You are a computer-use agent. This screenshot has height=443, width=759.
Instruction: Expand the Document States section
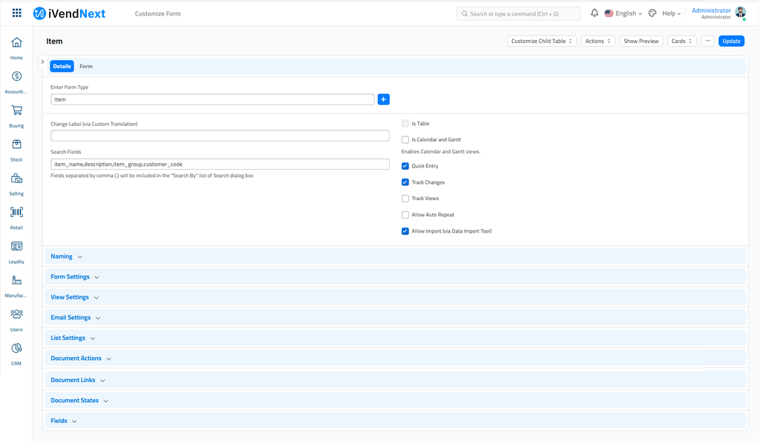click(x=74, y=400)
